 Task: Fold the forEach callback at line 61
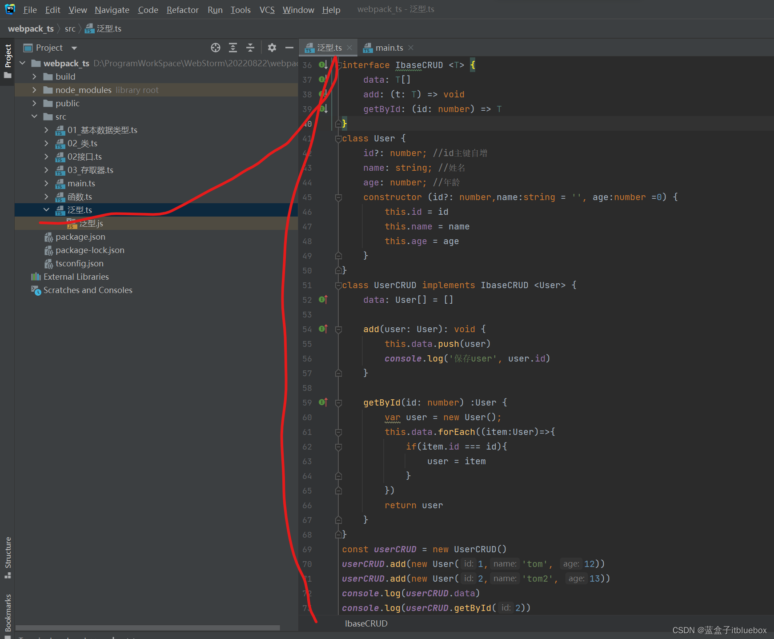coord(338,432)
